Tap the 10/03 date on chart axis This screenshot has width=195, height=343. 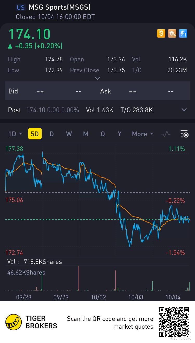pos(136,297)
